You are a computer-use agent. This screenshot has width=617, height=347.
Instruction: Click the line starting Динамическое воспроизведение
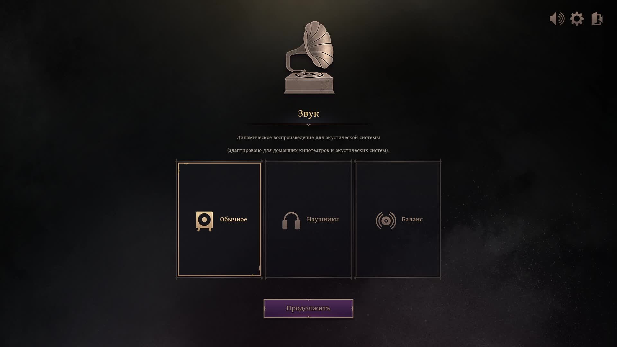[308, 138]
